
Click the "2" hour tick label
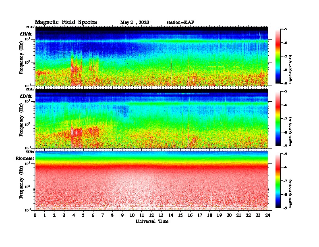click(54, 216)
